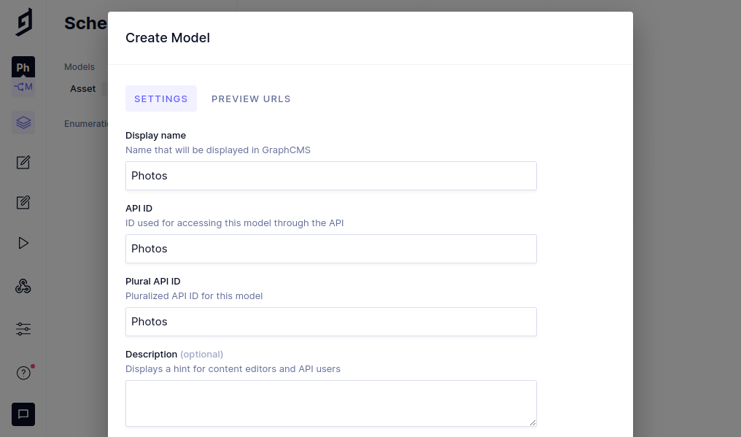Click inside the Description text area
Viewport: 741px width, 437px height.
[x=331, y=403]
